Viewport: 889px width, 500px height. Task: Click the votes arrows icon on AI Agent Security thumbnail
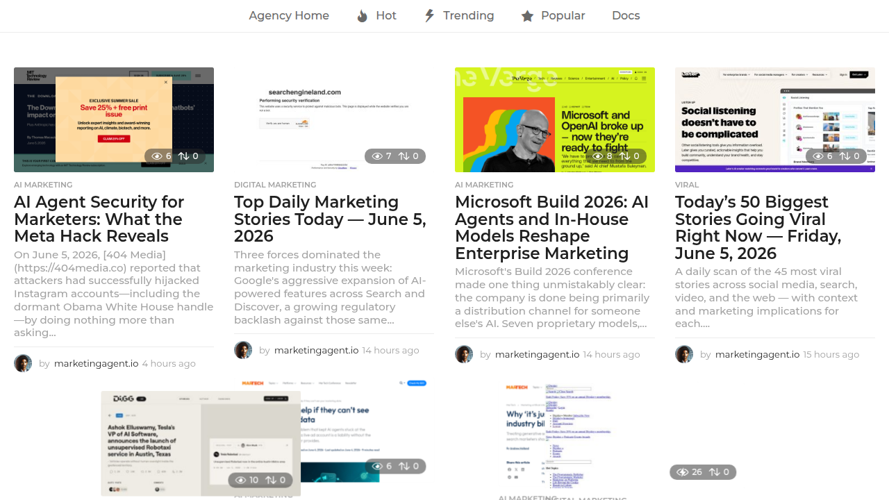[x=183, y=156]
